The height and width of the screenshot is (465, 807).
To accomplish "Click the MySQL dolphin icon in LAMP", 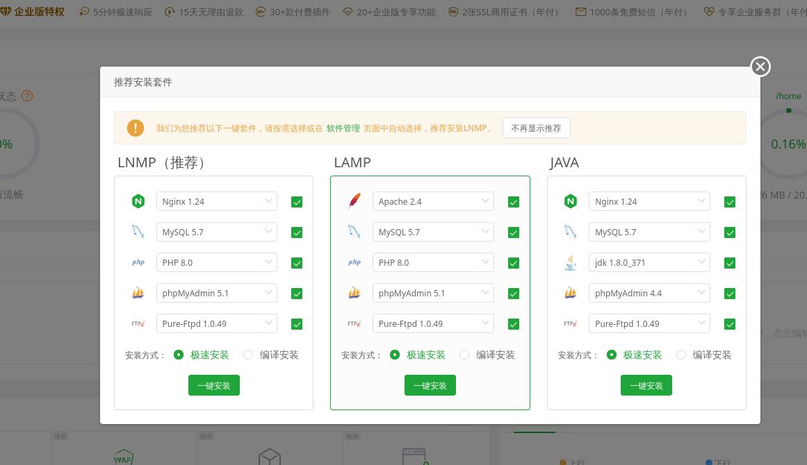I will pos(354,232).
